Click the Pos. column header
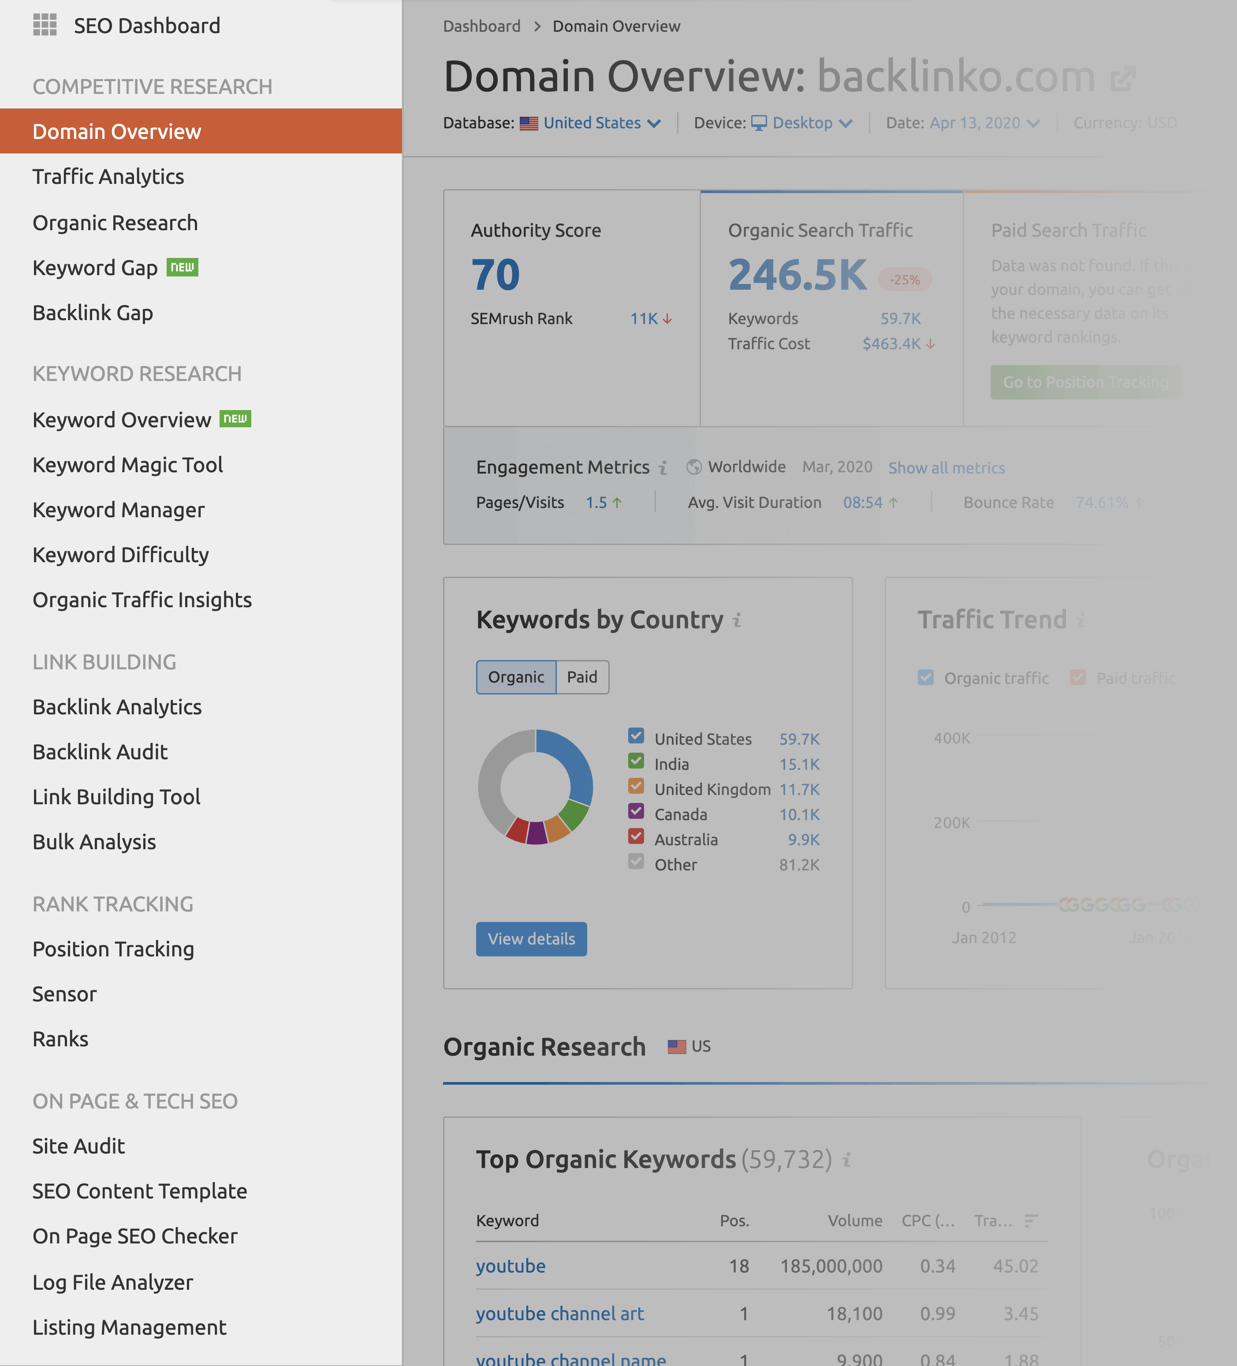1237x1366 pixels. click(x=734, y=1221)
